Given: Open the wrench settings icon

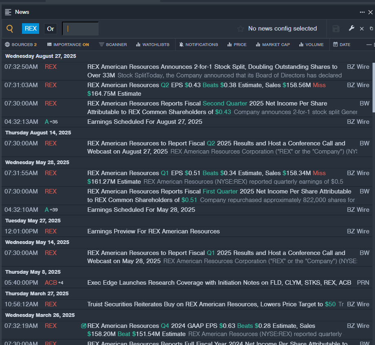Looking at the screenshot, I should tap(351, 29).
